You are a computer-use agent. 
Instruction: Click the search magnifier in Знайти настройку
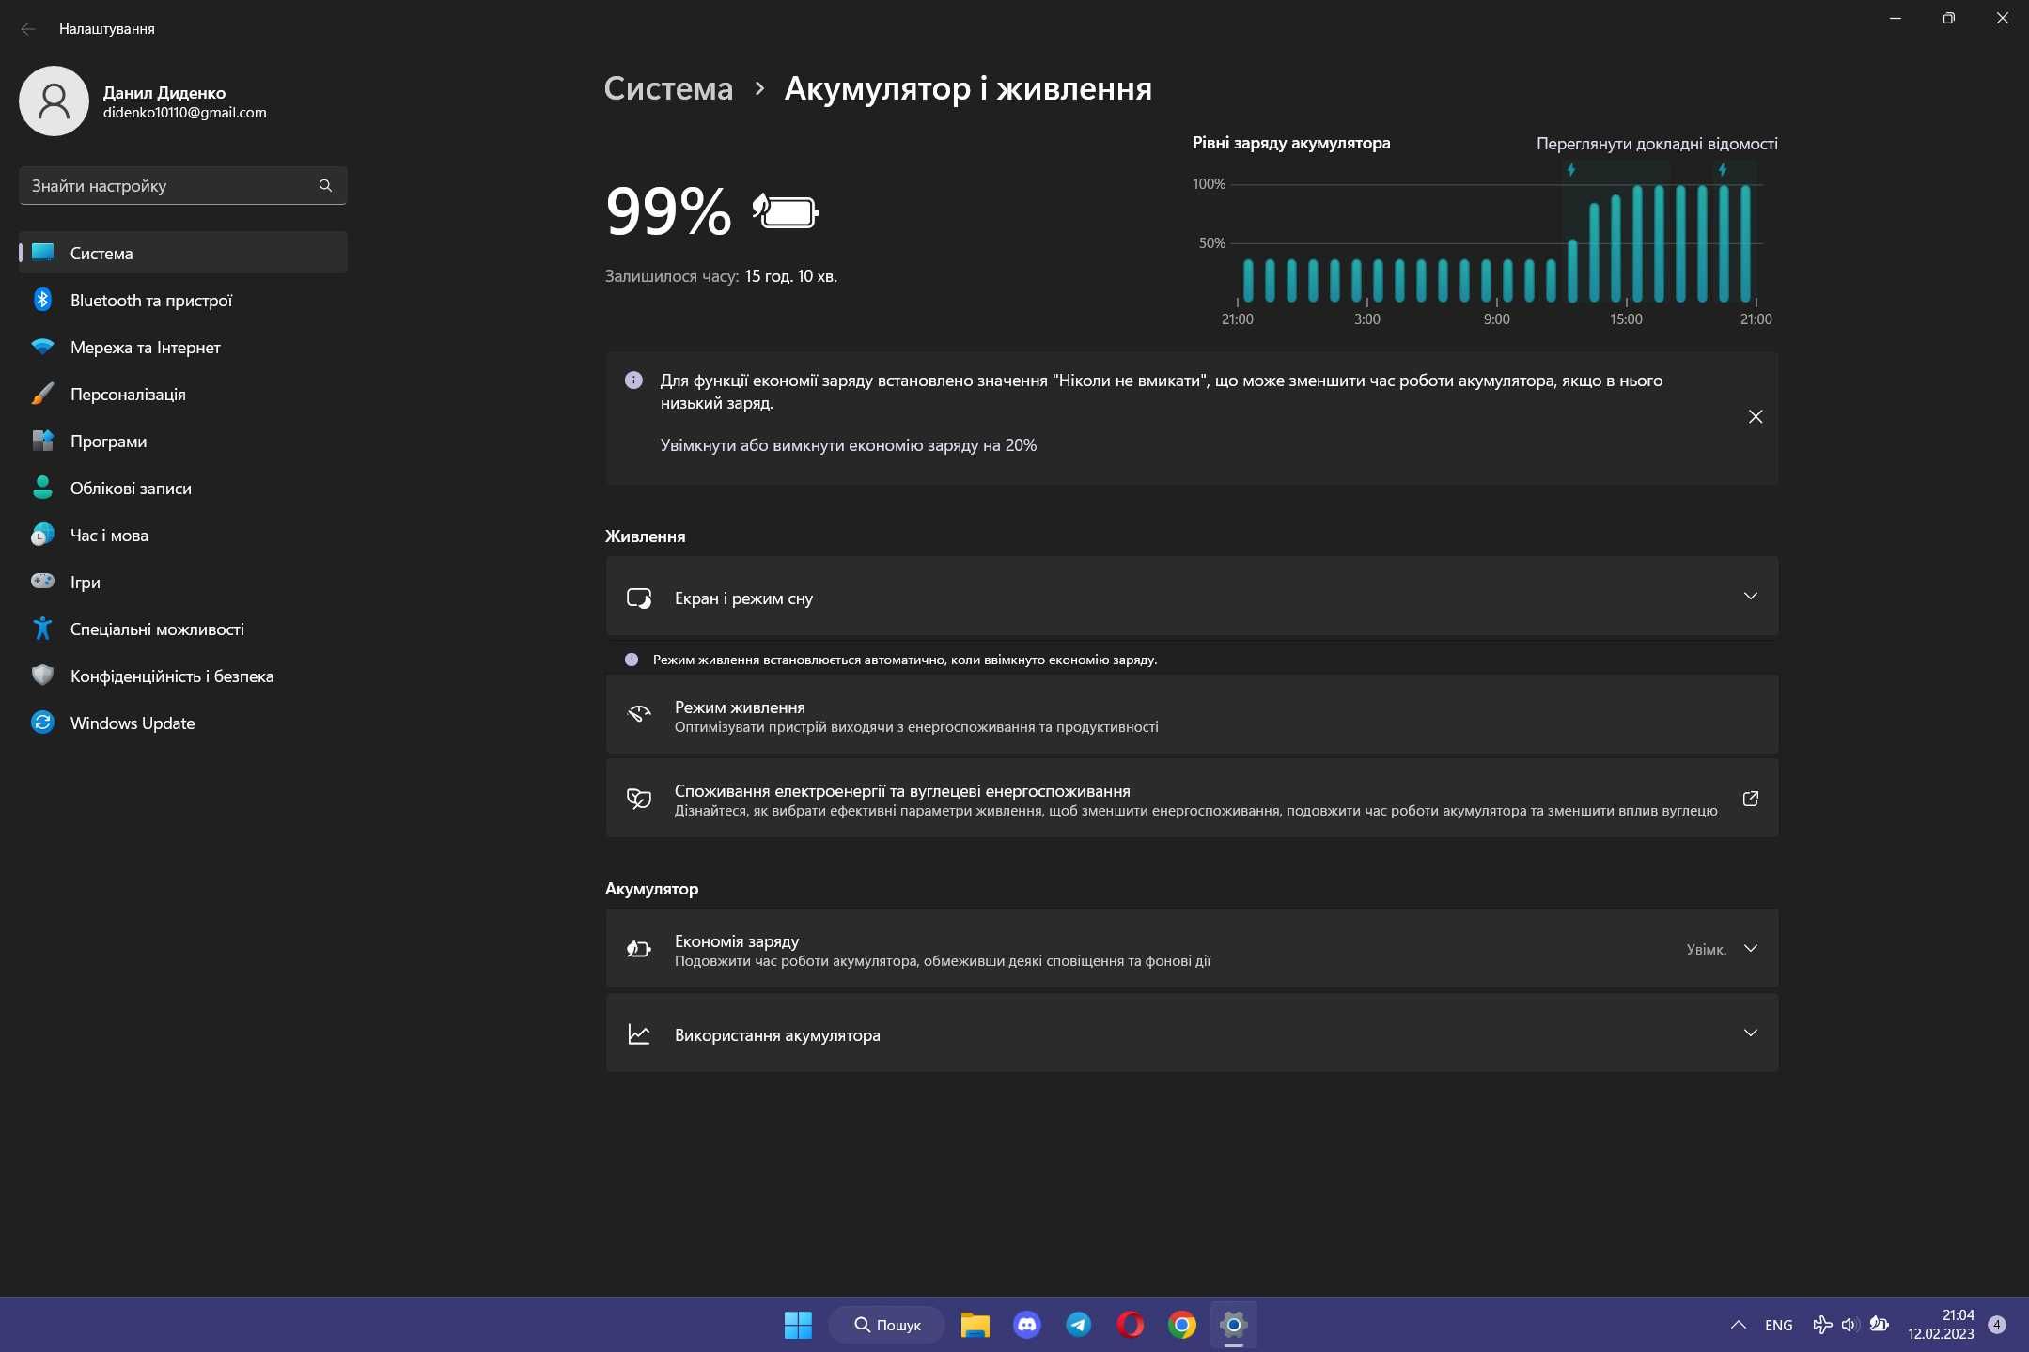point(325,186)
